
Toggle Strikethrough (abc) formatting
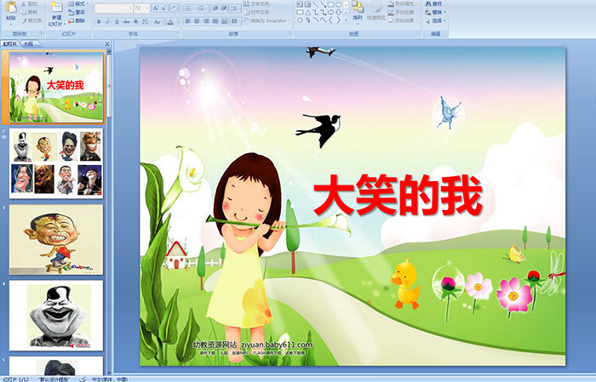click(126, 21)
